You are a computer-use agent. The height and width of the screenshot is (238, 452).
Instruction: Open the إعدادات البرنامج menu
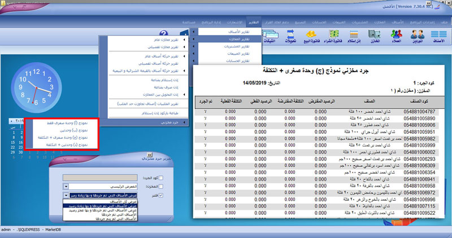422,22
